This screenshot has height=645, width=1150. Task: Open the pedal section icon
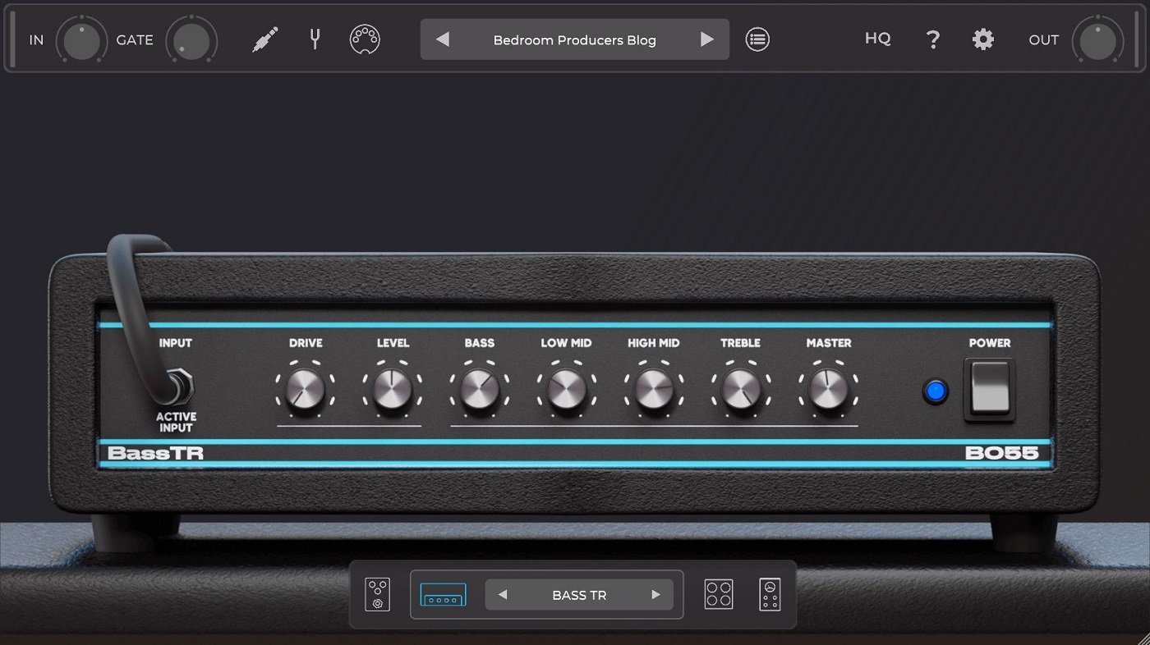coord(377,594)
